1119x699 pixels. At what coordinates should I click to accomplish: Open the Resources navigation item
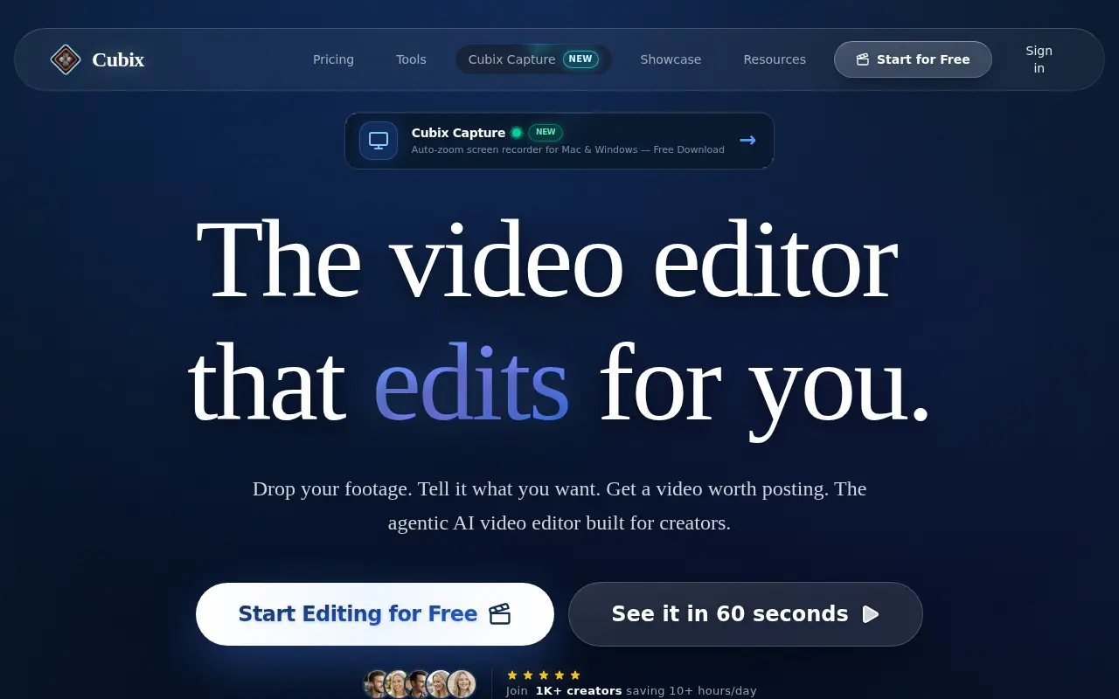775,59
